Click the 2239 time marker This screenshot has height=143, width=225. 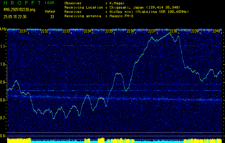(x=195, y=31)
